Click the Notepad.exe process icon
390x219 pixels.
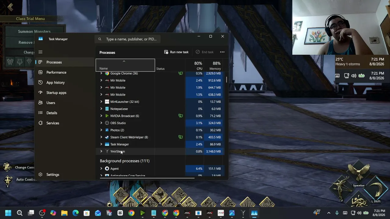107,109
